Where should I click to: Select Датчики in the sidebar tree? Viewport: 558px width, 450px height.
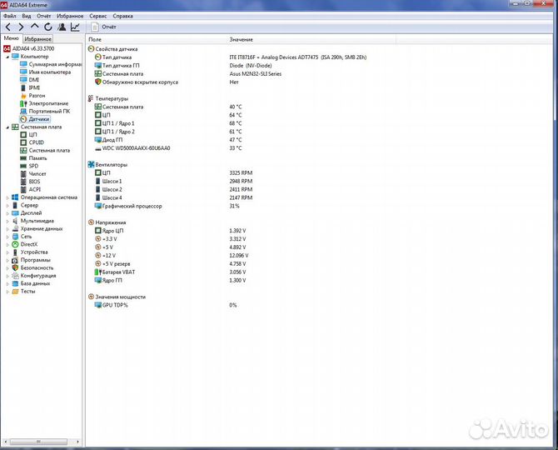(39, 119)
